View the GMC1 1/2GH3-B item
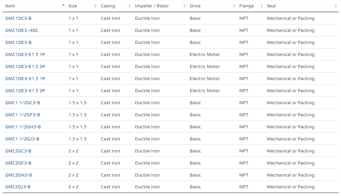Image resolution: width=341 pixels, height=196 pixels. [23, 127]
